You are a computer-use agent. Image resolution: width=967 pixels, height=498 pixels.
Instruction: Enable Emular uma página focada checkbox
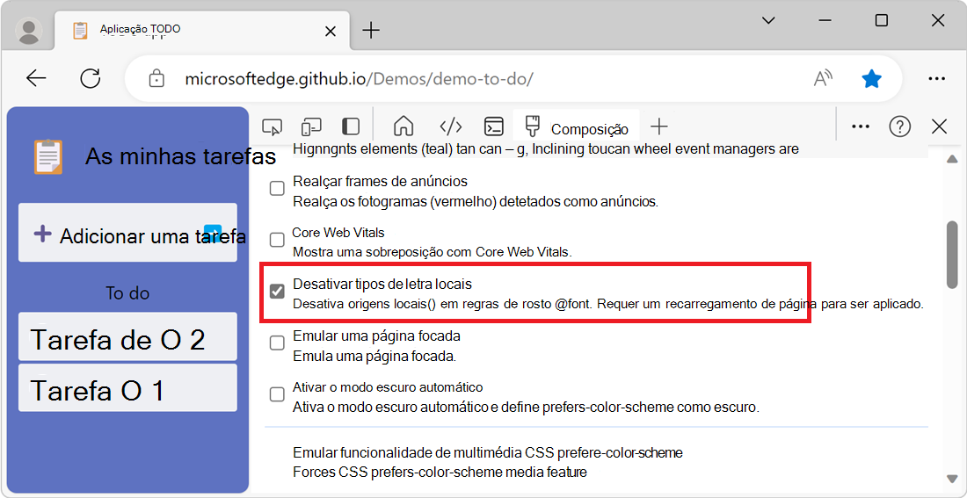point(278,343)
